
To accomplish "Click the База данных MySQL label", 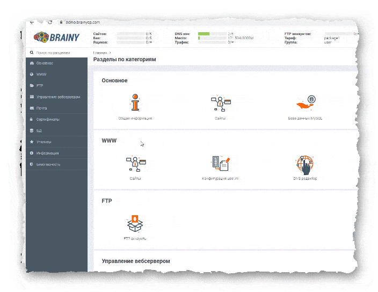I will [305, 118].
